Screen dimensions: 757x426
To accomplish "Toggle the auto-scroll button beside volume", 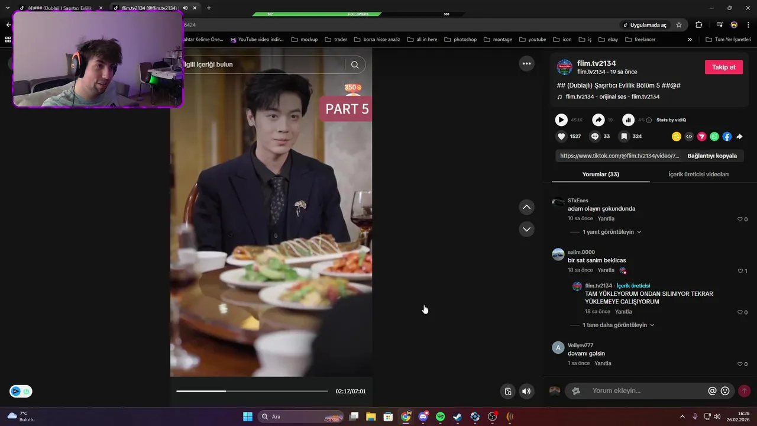I will (507, 391).
